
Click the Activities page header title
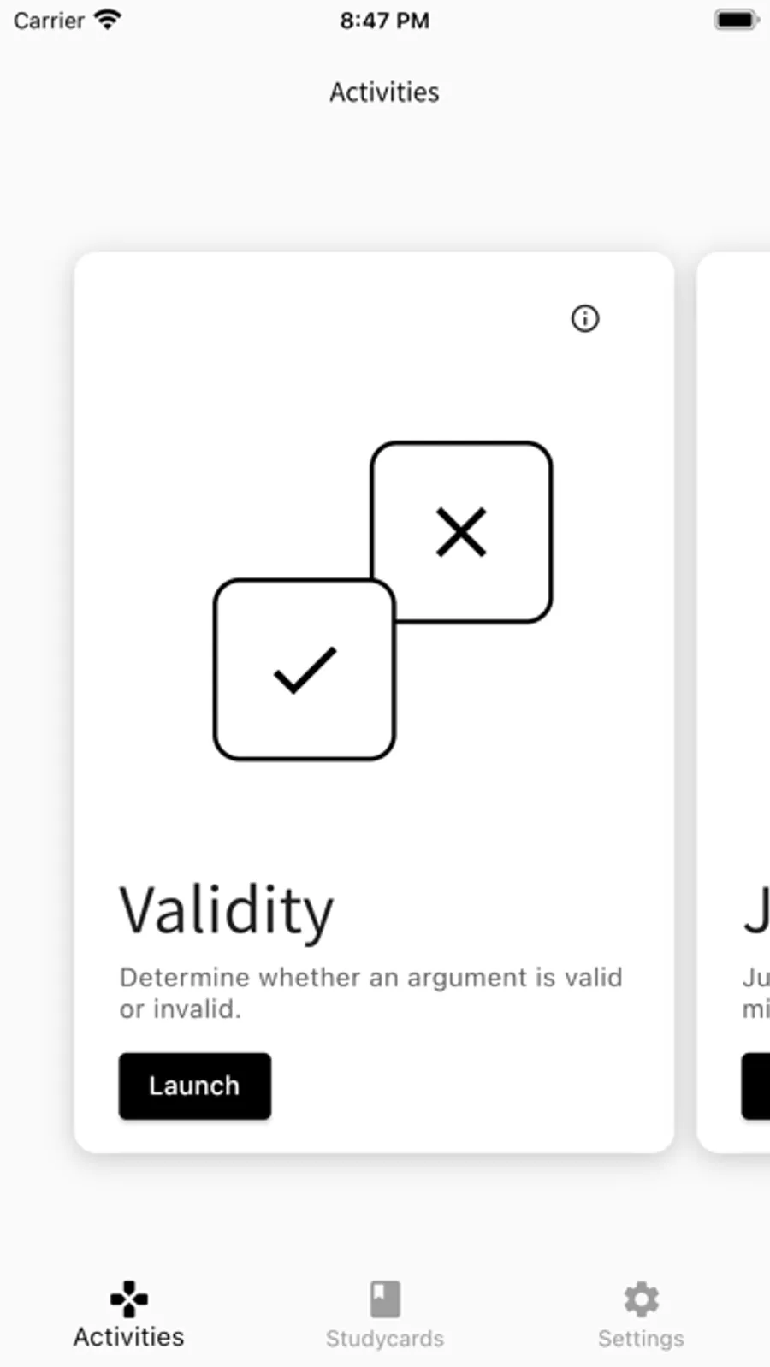[385, 92]
